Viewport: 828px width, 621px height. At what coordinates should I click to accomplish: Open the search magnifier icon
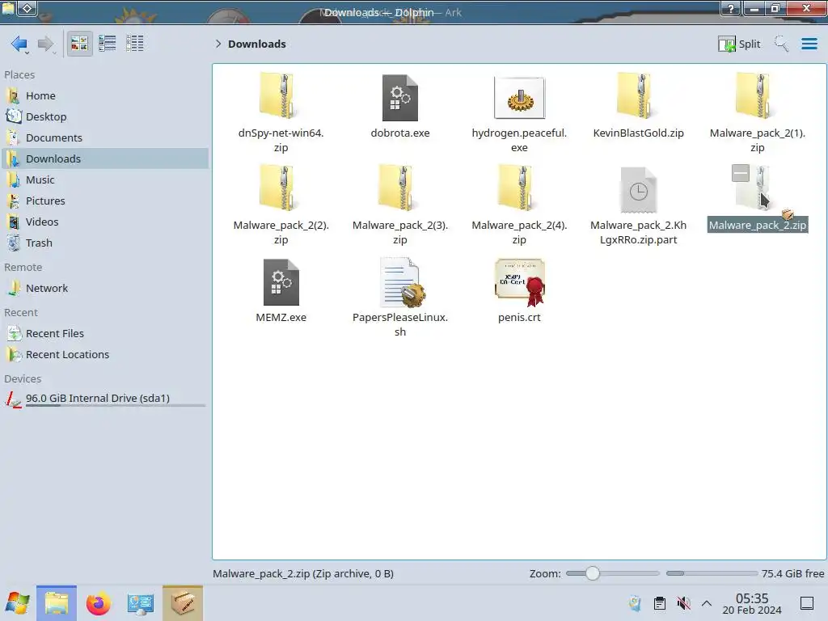click(x=781, y=44)
